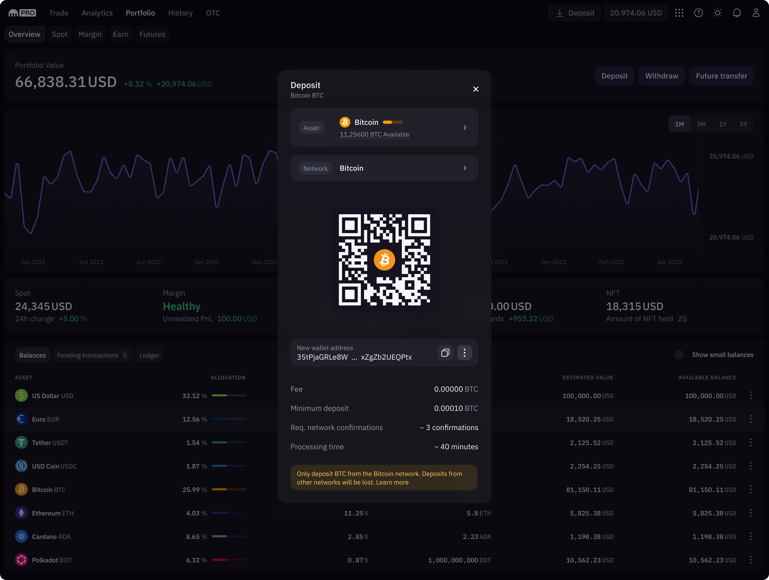The width and height of the screenshot is (769, 580).
Task: Open row options for Polkadot
Action: [751, 560]
